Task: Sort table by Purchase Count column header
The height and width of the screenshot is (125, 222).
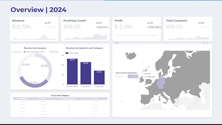Action: 69,99
